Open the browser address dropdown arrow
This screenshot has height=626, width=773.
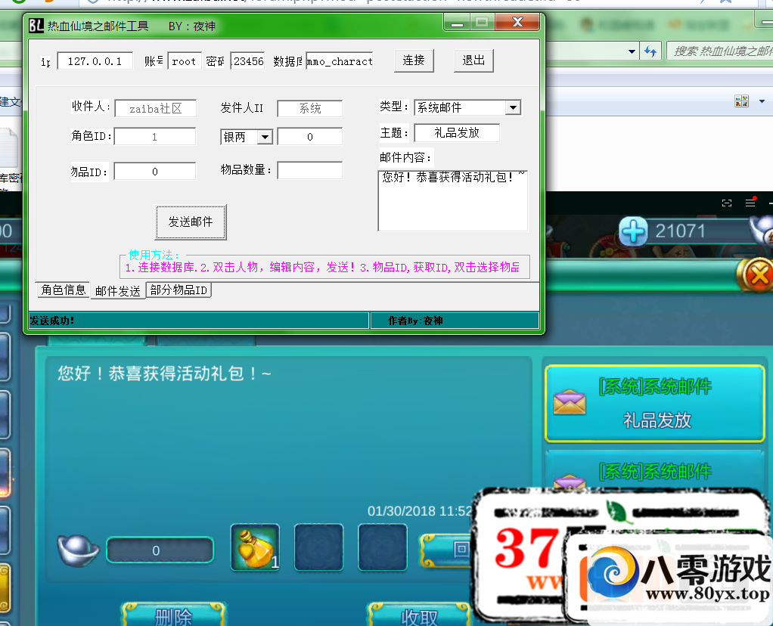632,51
